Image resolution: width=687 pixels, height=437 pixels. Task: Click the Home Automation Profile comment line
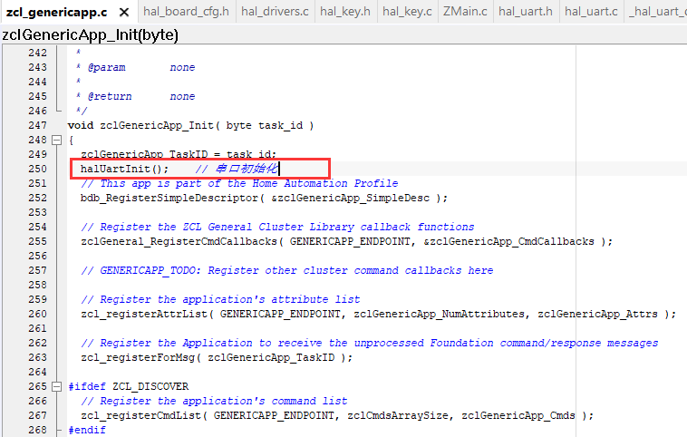click(239, 183)
